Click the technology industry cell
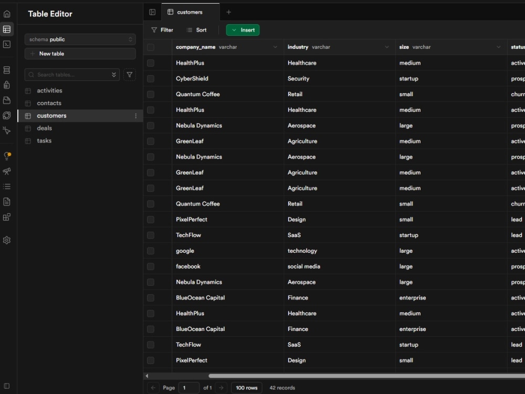 pos(340,251)
